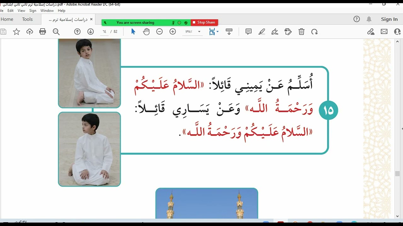This screenshot has width=403, height=226.
Task: Activate the Selection arrow tool
Action: pyautogui.click(x=133, y=32)
